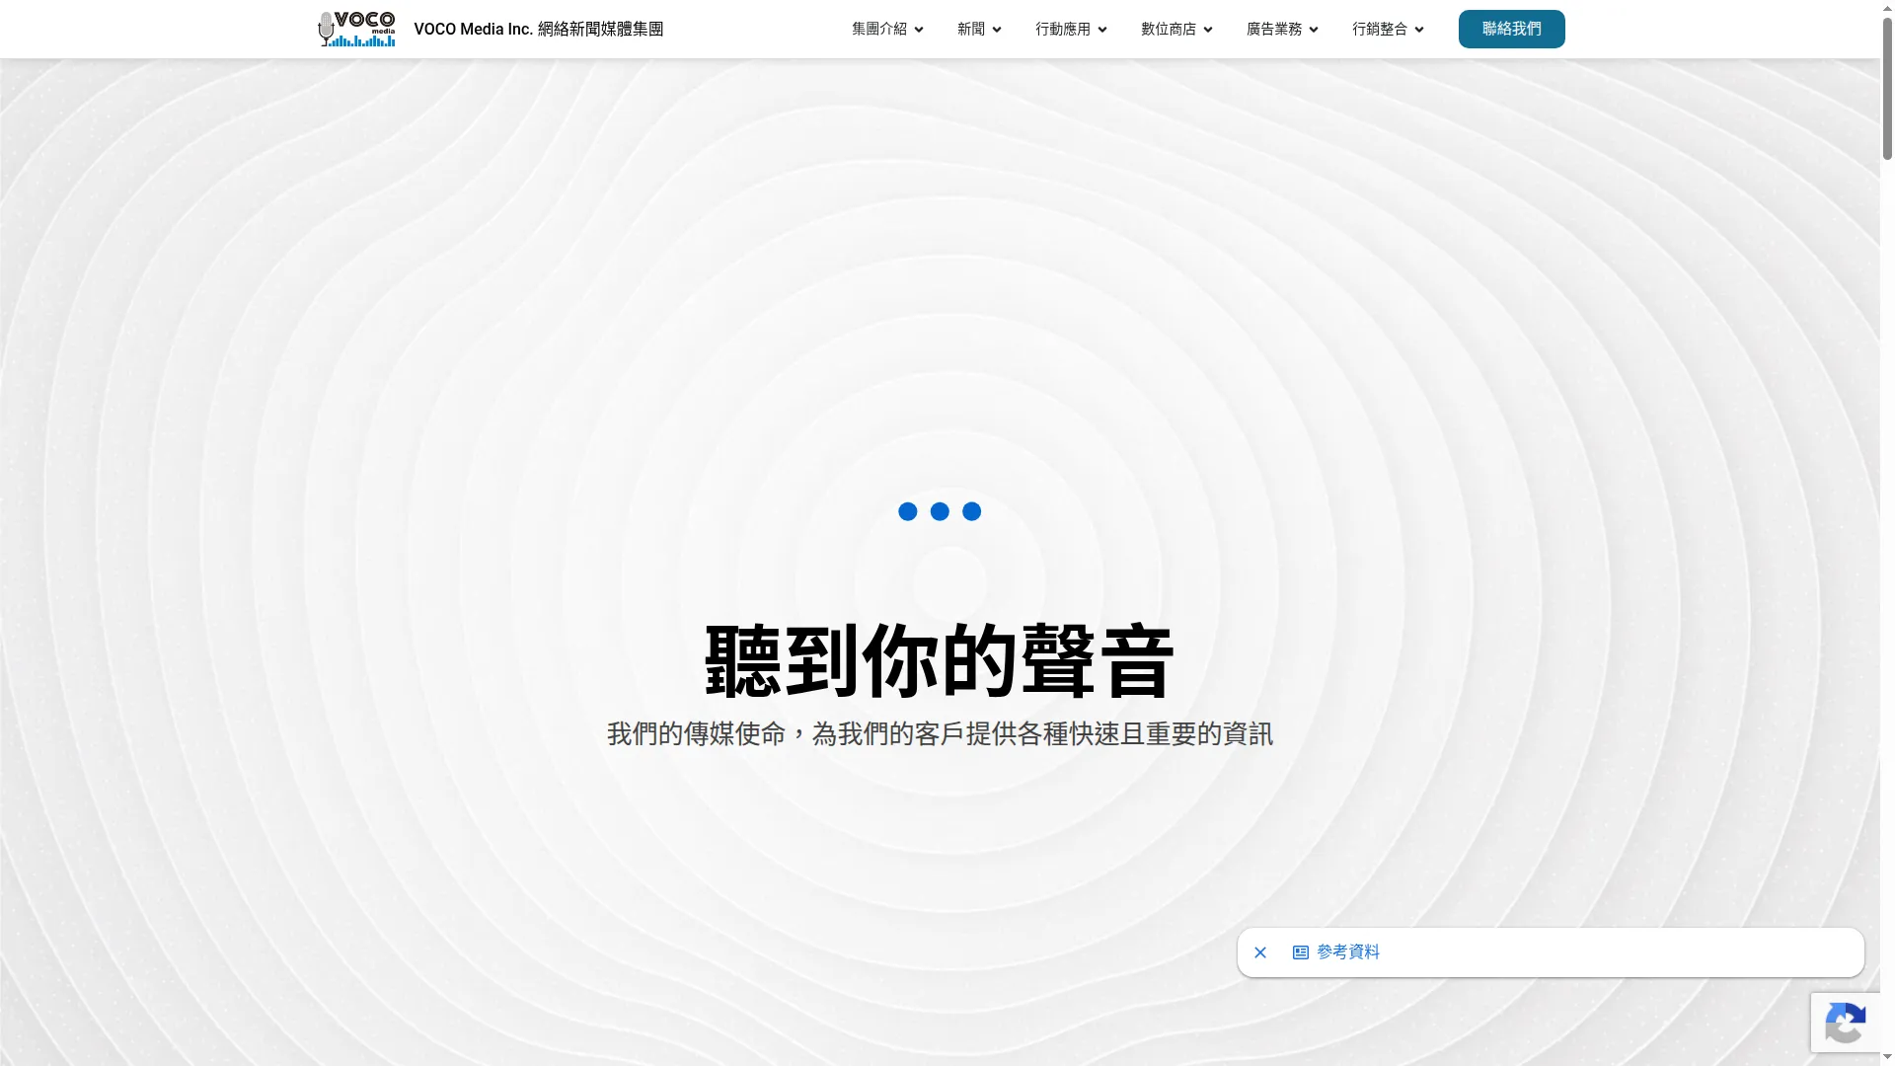Click the 參考資料 newspaper icon

1301,952
